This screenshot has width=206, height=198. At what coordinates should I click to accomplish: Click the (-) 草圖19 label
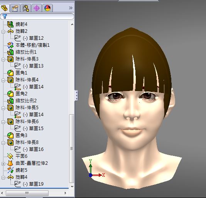33,184
